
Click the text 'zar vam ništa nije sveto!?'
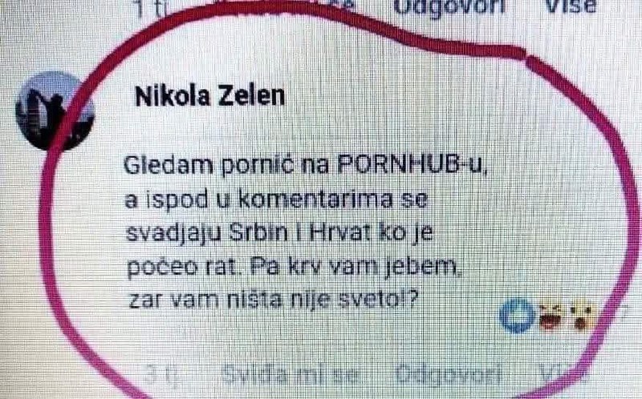(272, 300)
